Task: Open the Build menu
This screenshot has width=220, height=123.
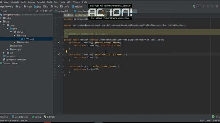Action: tap(49, 2)
